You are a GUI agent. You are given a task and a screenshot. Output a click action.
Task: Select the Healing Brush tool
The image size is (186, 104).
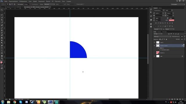tap(2, 25)
